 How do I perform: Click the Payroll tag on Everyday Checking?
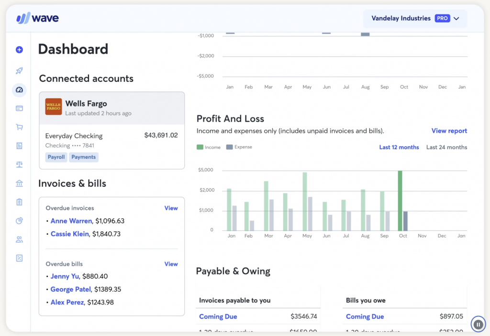56,157
